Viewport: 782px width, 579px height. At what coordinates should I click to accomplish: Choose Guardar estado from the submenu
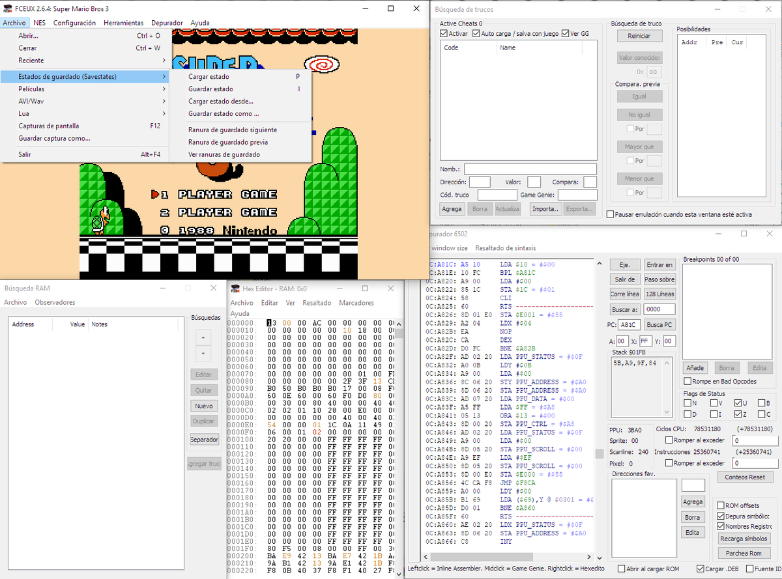point(241,89)
